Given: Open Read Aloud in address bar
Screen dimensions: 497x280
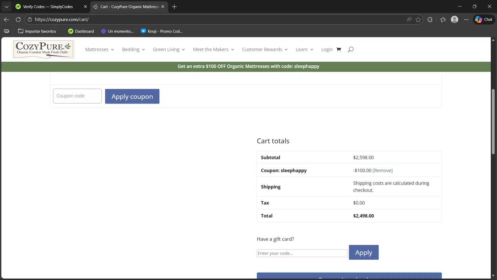Looking at the screenshot, I should coord(409,20).
